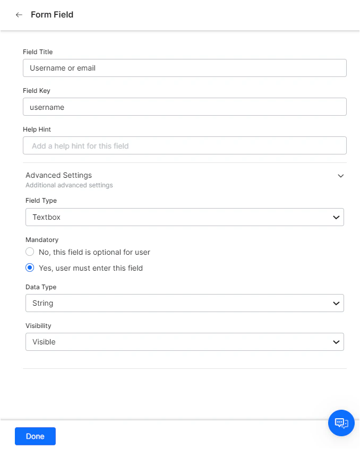Select 'Yes, user must enter this field'
This screenshot has height=449, width=360.
click(30, 267)
